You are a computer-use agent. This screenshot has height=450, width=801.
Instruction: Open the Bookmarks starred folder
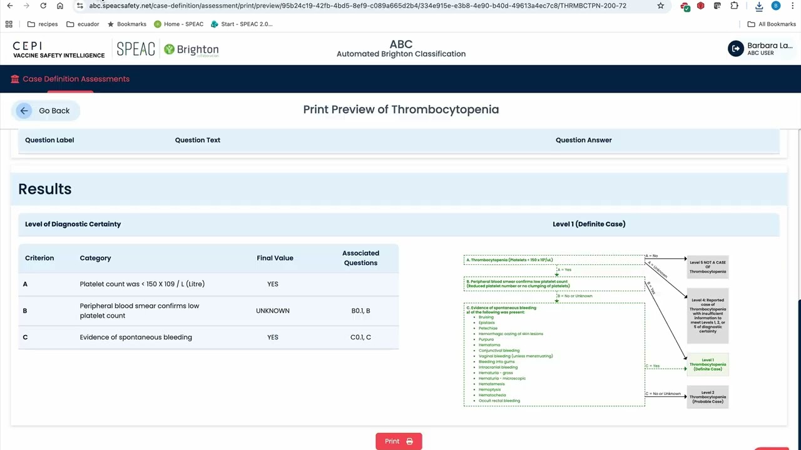click(127, 24)
